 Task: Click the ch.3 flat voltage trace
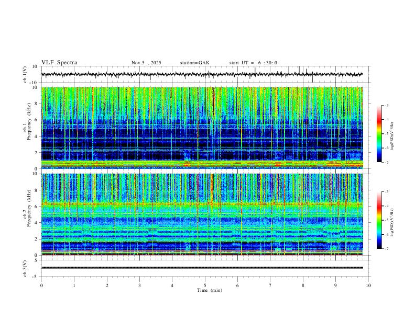(x=202, y=268)
